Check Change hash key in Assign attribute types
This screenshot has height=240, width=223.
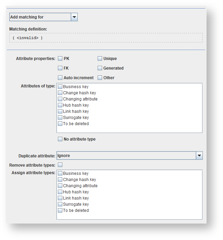[x=60, y=180]
